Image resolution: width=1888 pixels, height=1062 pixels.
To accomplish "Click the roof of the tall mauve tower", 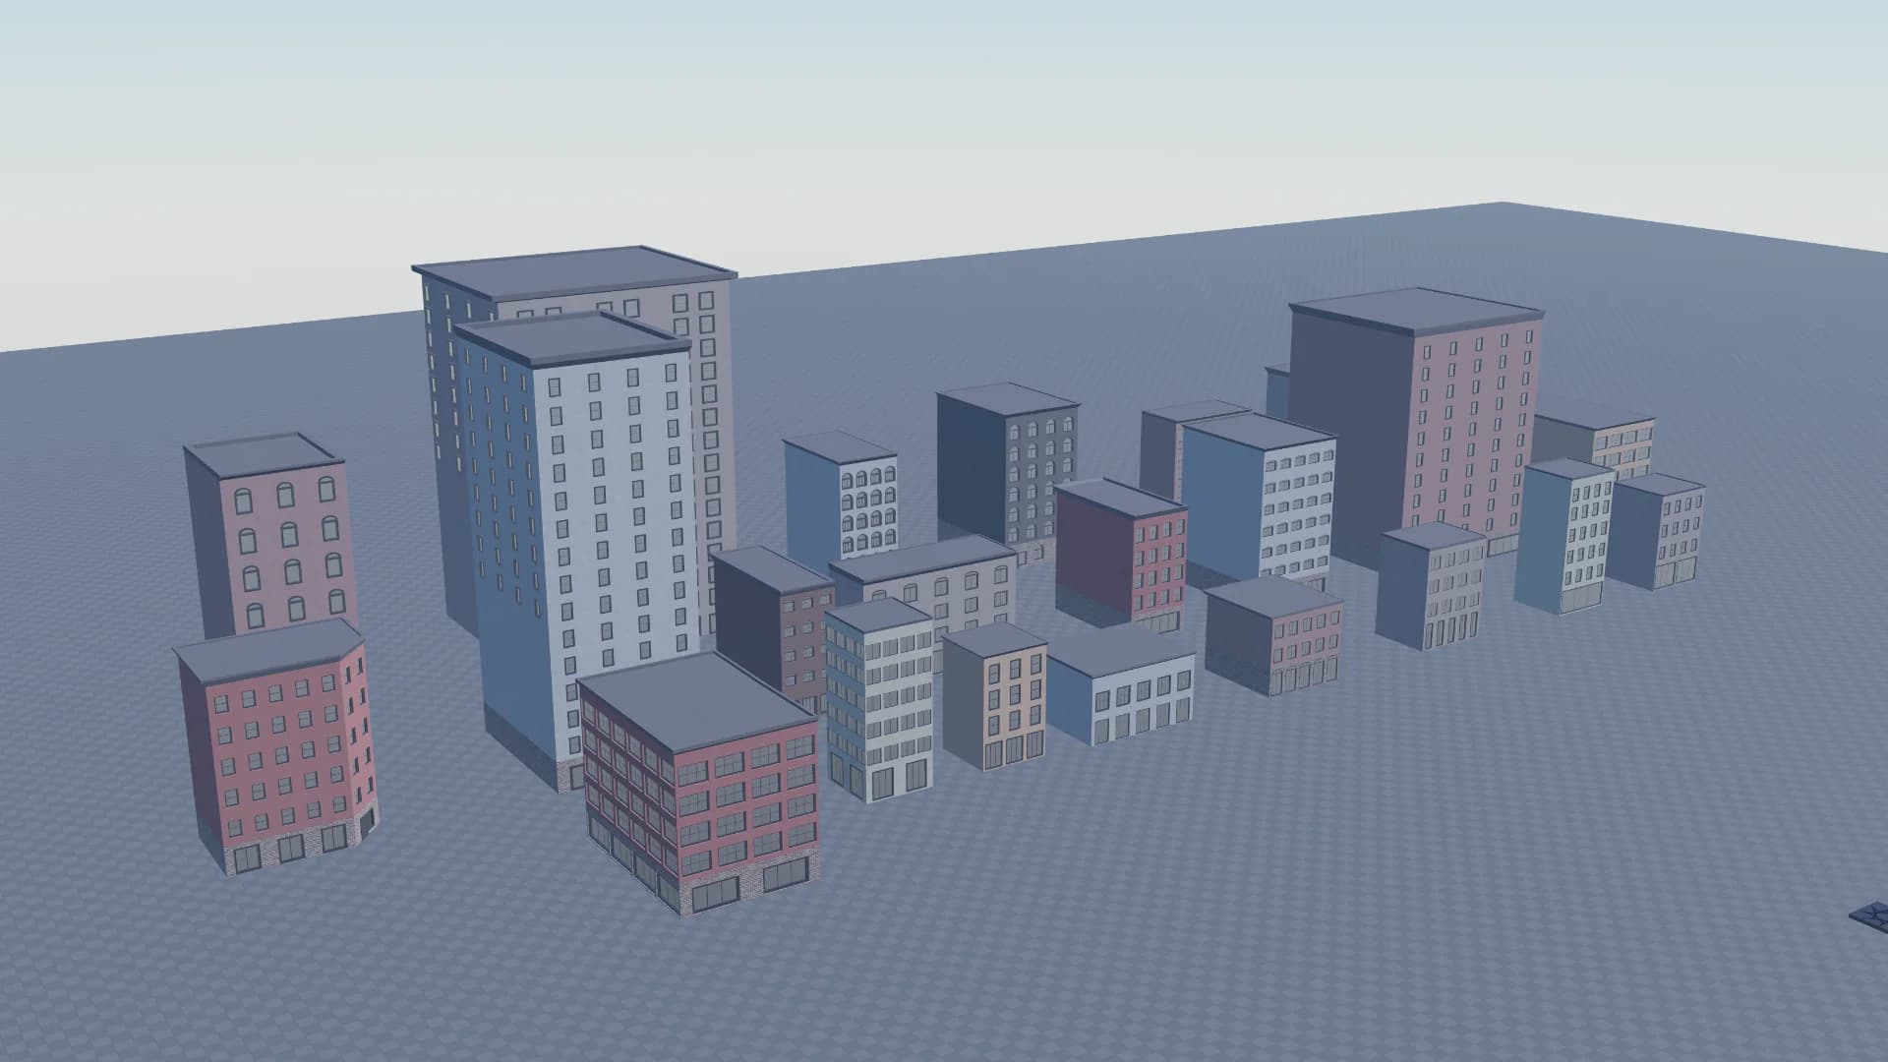I will 1416,310.
